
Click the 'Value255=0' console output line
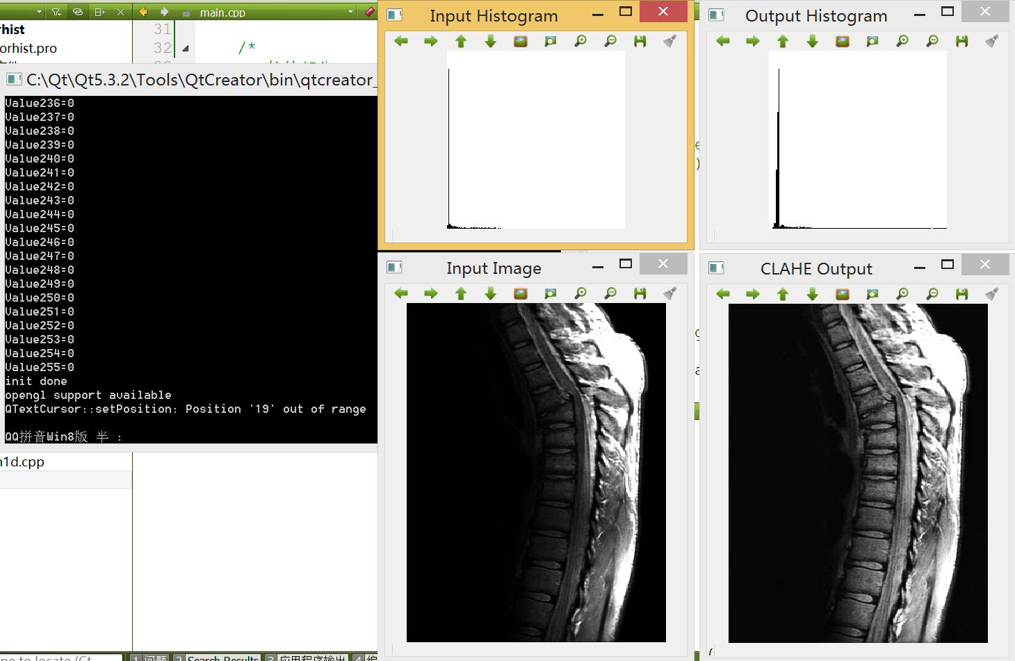point(40,367)
